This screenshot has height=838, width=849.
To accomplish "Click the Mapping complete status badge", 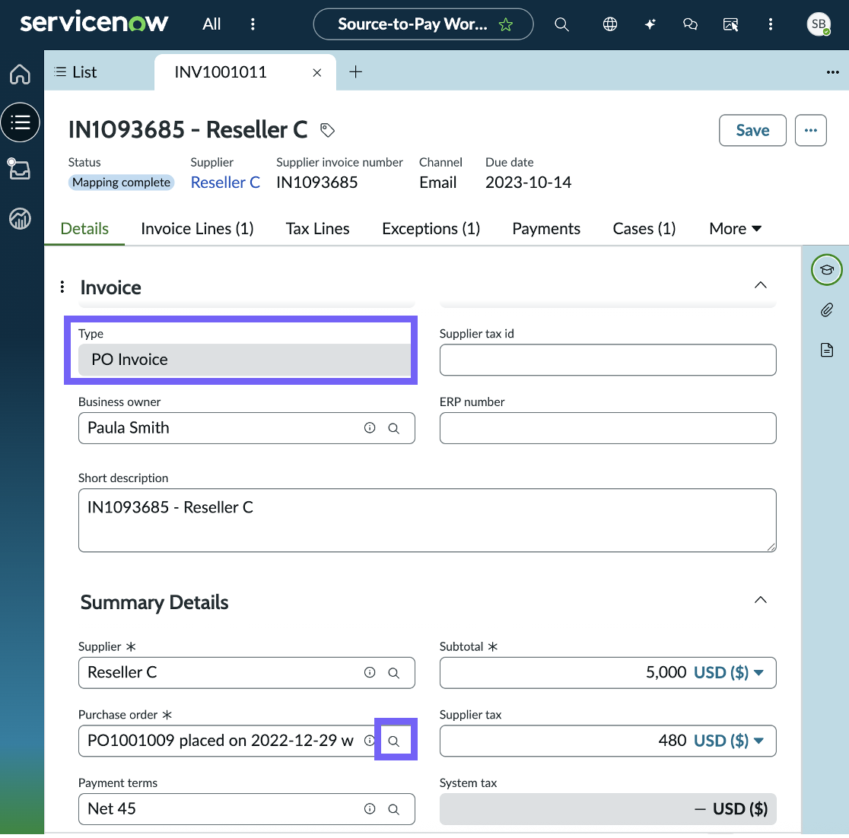I will (121, 183).
